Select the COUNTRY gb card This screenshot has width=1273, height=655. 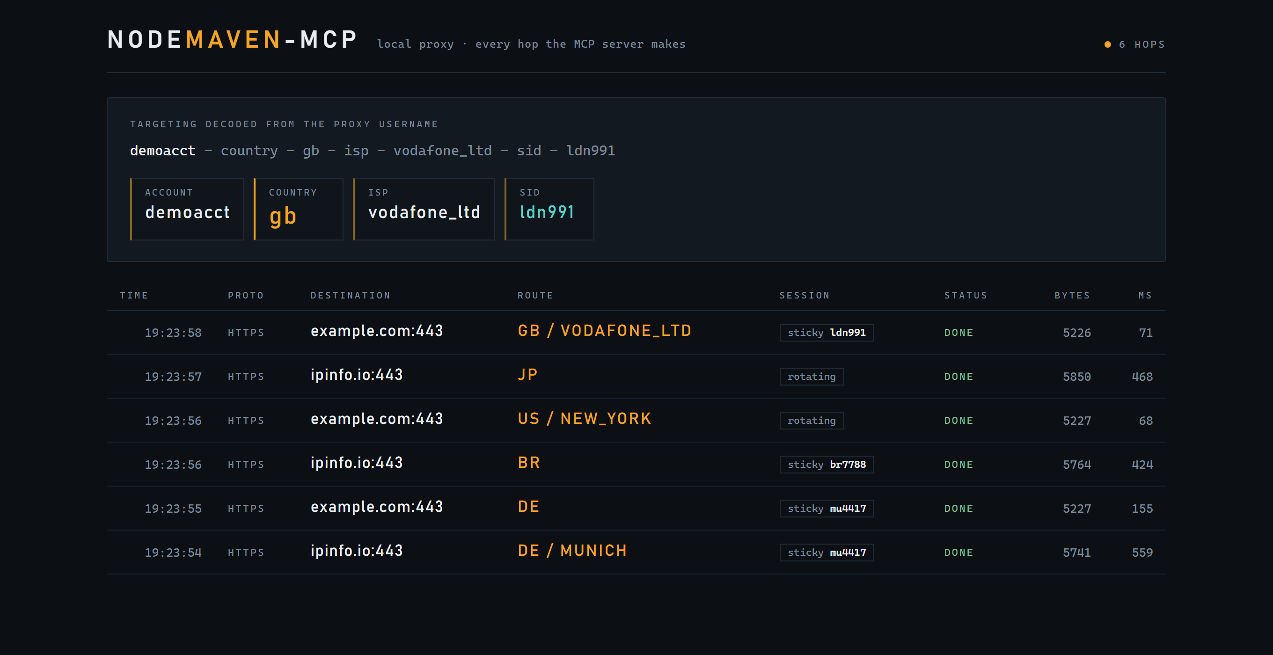click(298, 209)
